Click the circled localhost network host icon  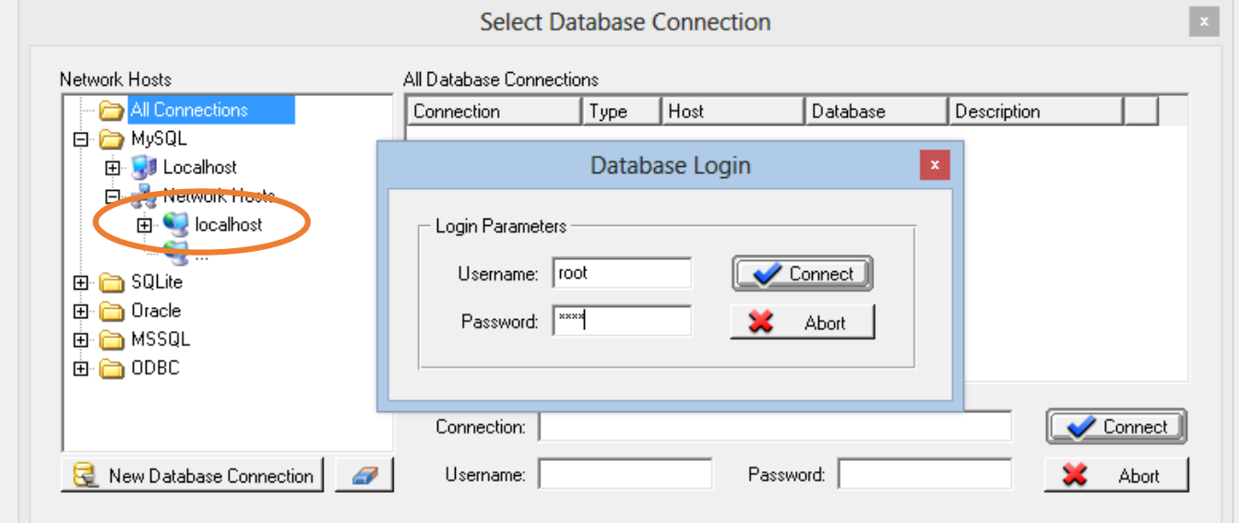coord(175,224)
